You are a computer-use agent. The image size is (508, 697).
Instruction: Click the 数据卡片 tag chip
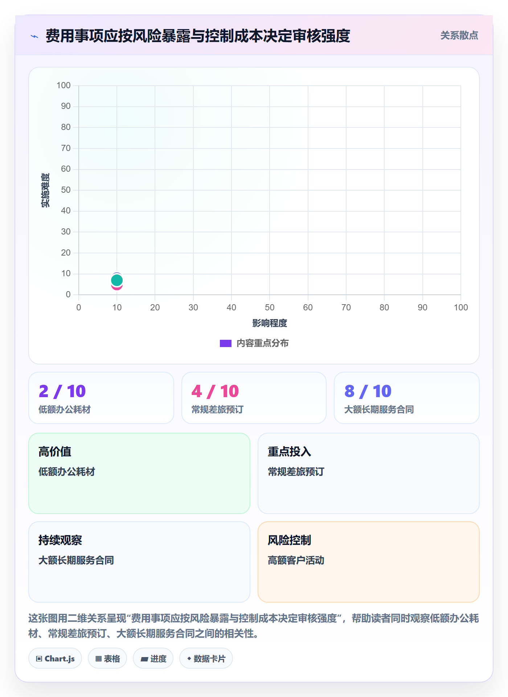coord(206,659)
